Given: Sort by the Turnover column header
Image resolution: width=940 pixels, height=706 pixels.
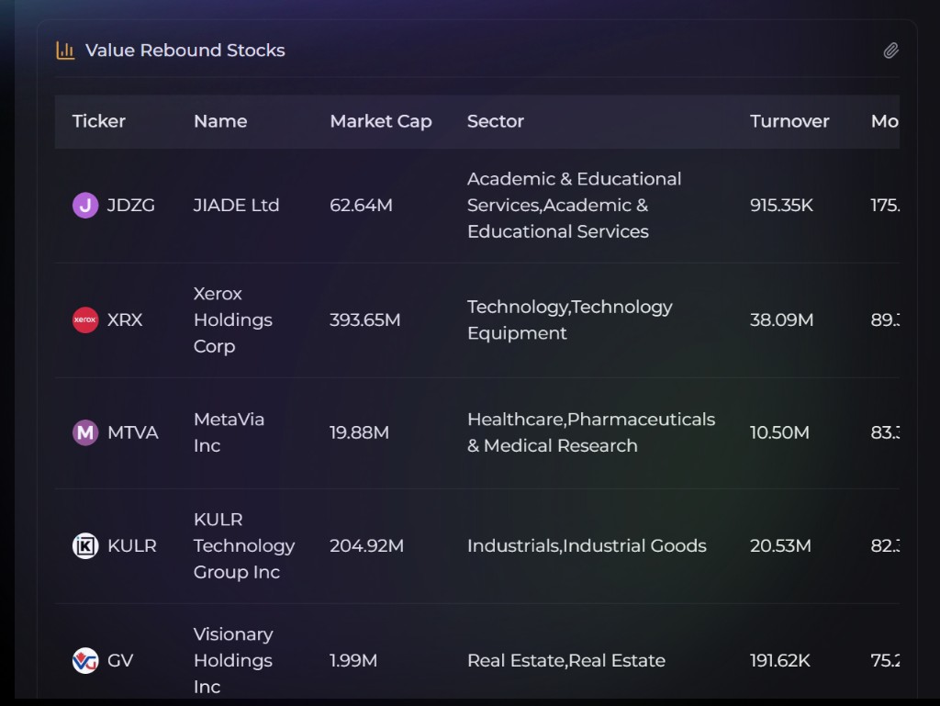Looking at the screenshot, I should click(x=789, y=121).
